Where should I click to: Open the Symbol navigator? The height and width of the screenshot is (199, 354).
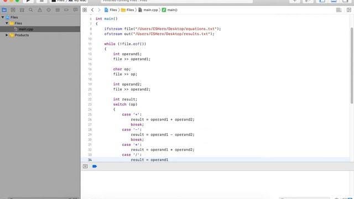tap(22, 10)
